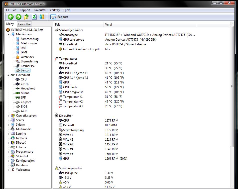Select the Nettverk globe icon
238x189 pixels.
(13, 138)
